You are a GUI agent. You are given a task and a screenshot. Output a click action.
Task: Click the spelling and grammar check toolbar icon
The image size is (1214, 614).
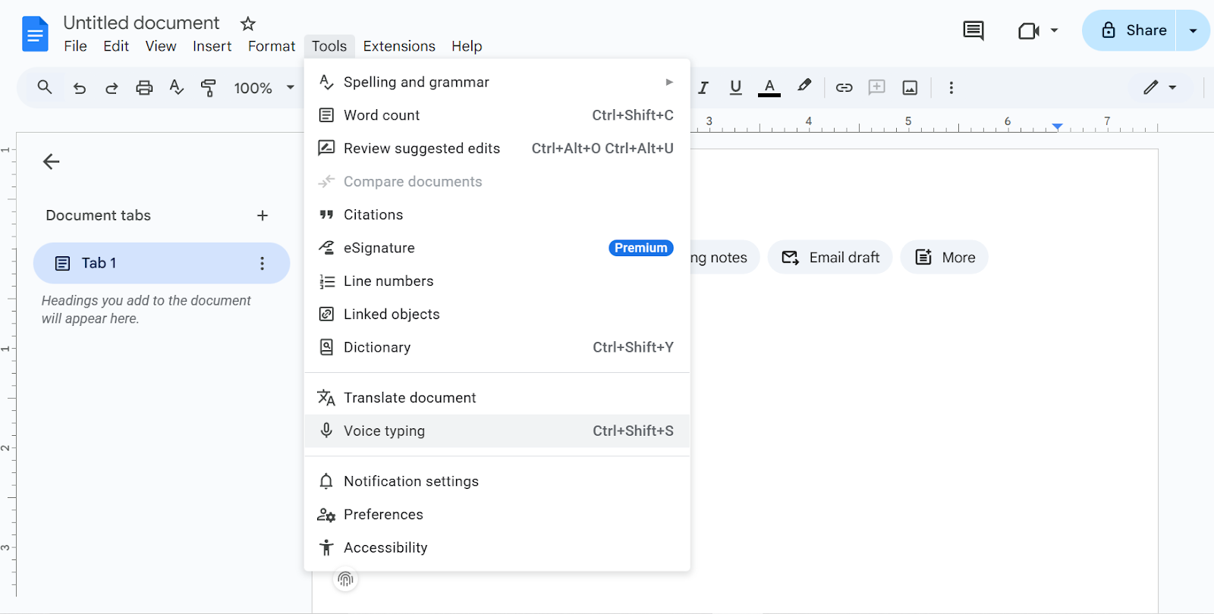(177, 87)
